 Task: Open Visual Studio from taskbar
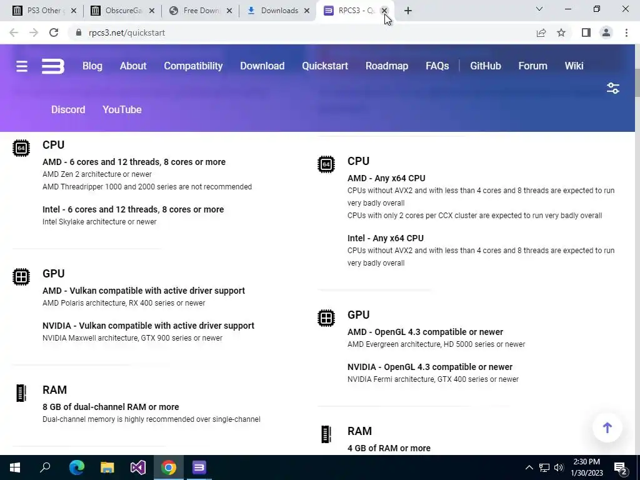point(138,467)
